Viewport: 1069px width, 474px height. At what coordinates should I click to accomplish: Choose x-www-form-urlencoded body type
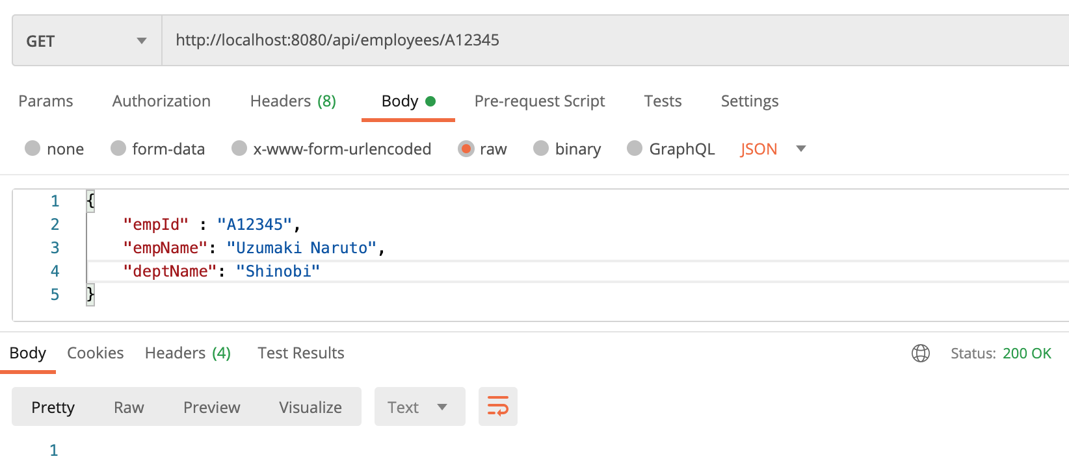point(239,149)
